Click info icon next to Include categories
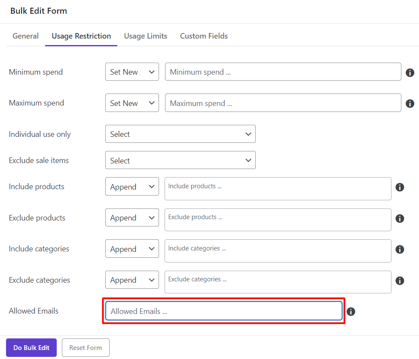The image size is (419, 359). (x=400, y=249)
